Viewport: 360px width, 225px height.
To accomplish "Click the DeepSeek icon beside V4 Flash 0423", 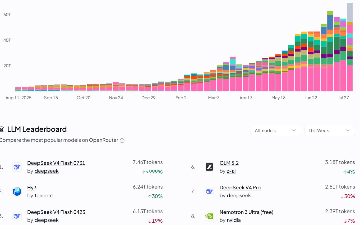I will 17,216.
